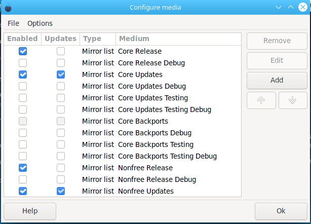Select the 'Core Updates Debug' row
This screenshot has width=311, height=224.
coord(123,86)
